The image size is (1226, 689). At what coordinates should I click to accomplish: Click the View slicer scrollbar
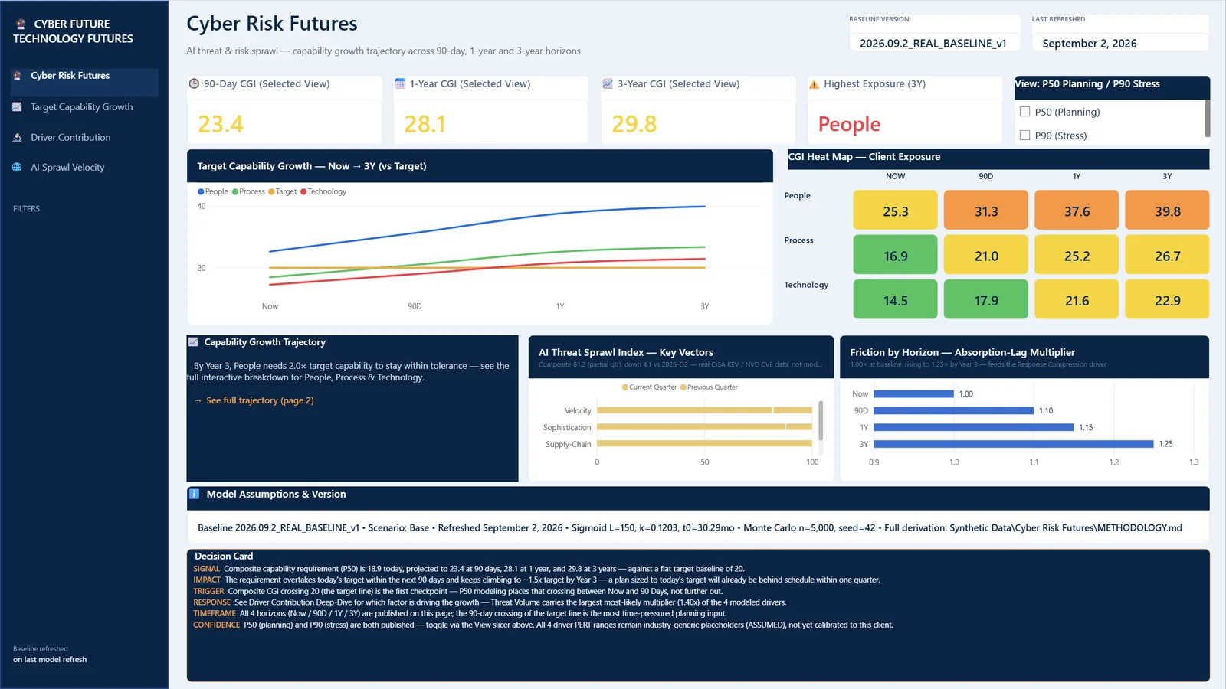[1208, 119]
